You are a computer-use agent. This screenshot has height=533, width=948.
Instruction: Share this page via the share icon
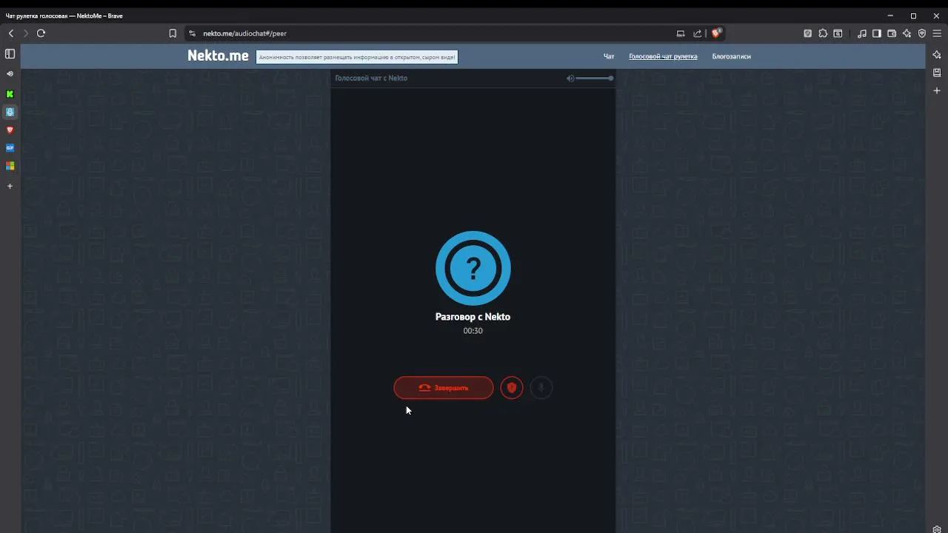(x=698, y=33)
